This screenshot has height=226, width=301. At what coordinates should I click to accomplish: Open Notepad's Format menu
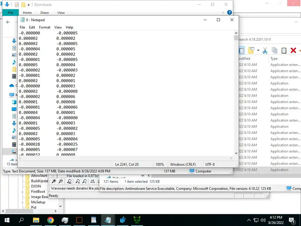(45, 27)
